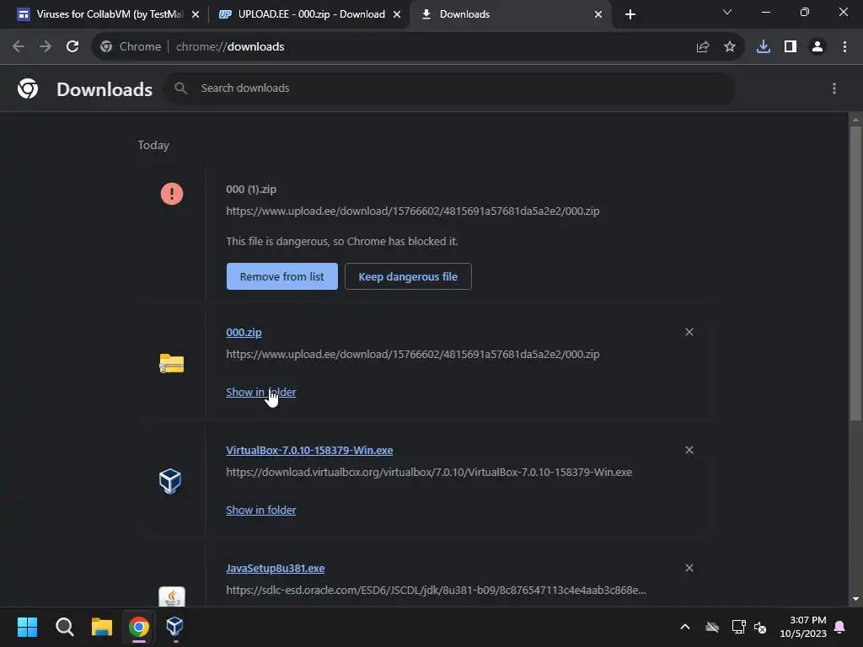Click the network status tray icon
Viewport: 863px width, 647px height.
point(738,627)
